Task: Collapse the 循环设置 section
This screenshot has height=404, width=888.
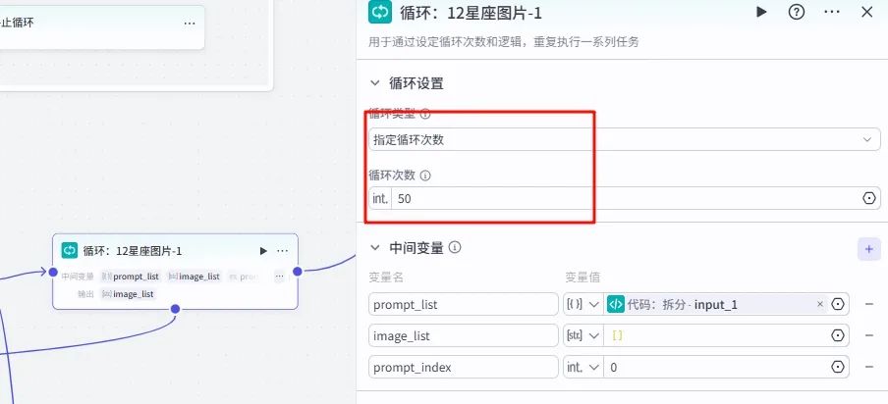Action: coord(374,83)
